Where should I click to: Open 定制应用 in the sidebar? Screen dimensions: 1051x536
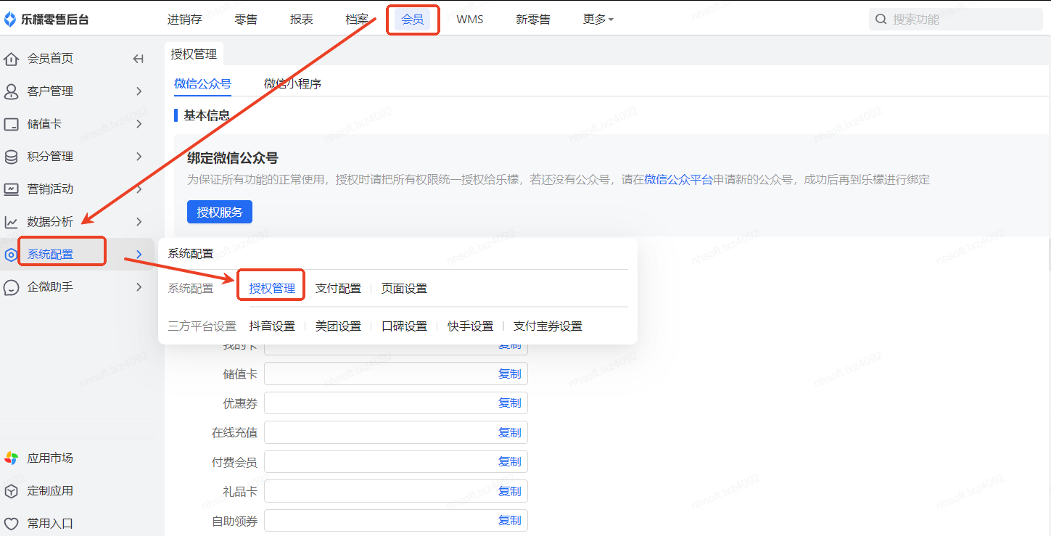point(50,491)
